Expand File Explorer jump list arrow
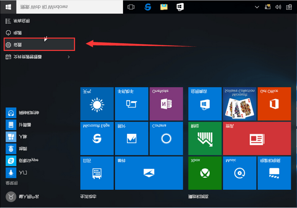The height and width of the screenshot is (208, 297). 69,57
